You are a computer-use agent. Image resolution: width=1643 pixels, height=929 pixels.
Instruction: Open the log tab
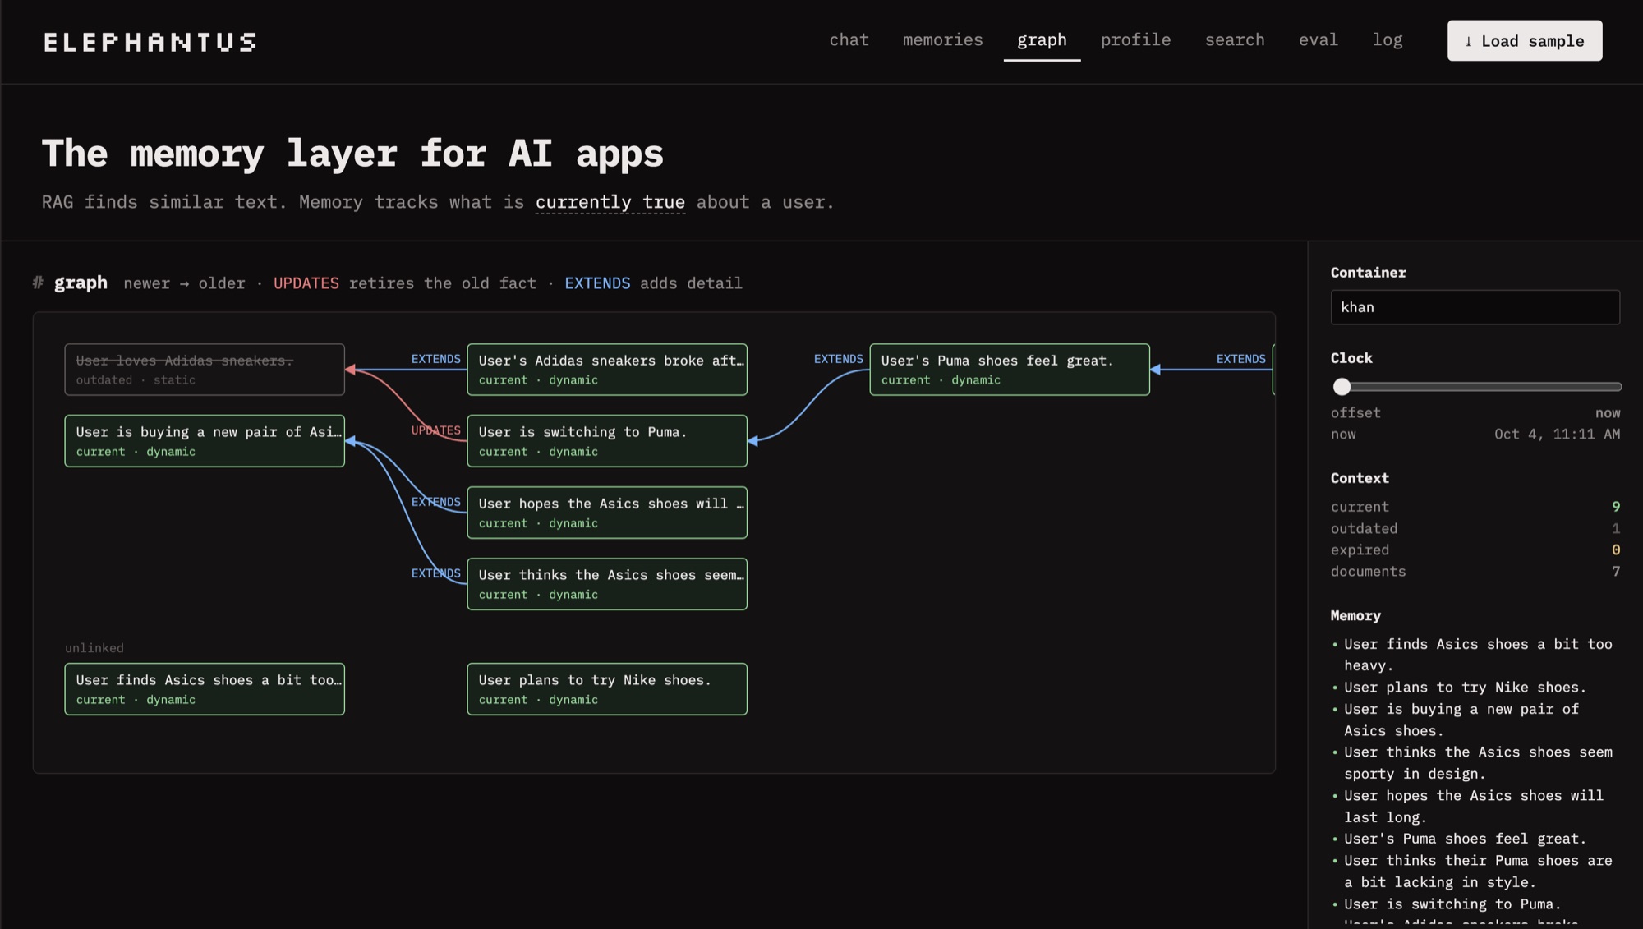tap(1388, 39)
